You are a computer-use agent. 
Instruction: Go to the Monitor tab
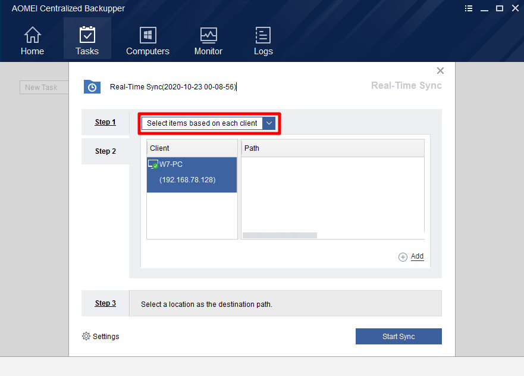(x=208, y=41)
